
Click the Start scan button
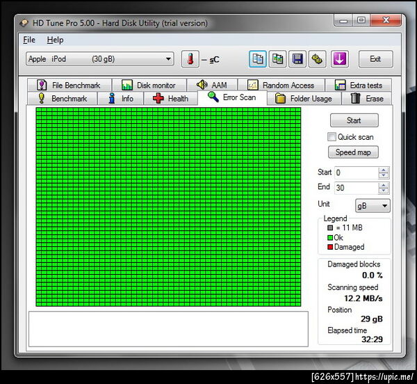[354, 120]
